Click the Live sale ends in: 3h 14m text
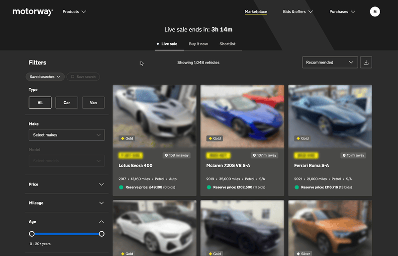398x256 pixels. [198, 30]
